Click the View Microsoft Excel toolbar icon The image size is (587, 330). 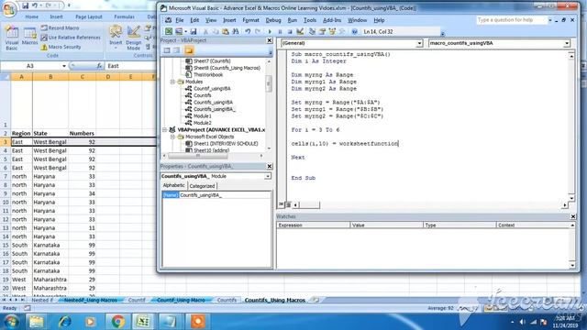click(x=169, y=32)
